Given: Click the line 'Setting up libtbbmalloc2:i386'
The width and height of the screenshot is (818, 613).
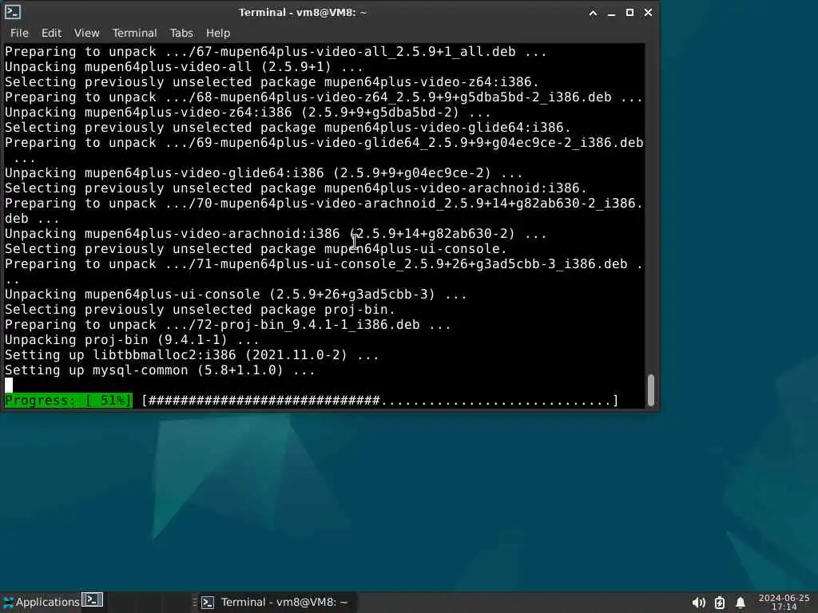Looking at the screenshot, I should (192, 355).
